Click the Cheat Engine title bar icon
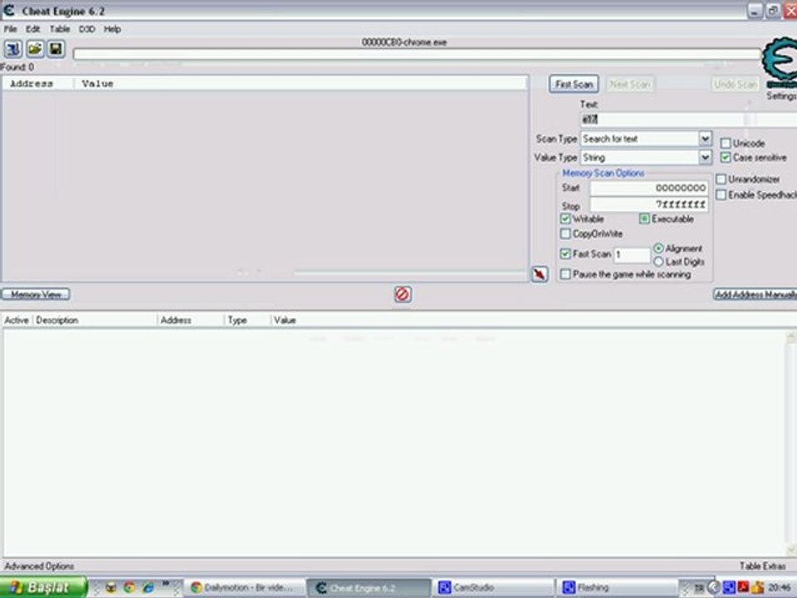The width and height of the screenshot is (797, 598). (x=9, y=10)
